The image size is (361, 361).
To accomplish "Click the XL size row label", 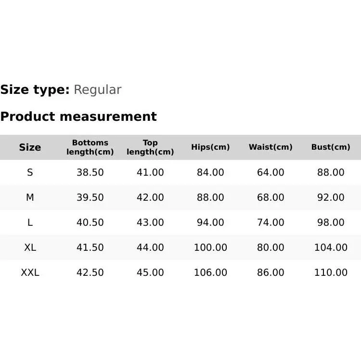I will (x=30, y=247).
